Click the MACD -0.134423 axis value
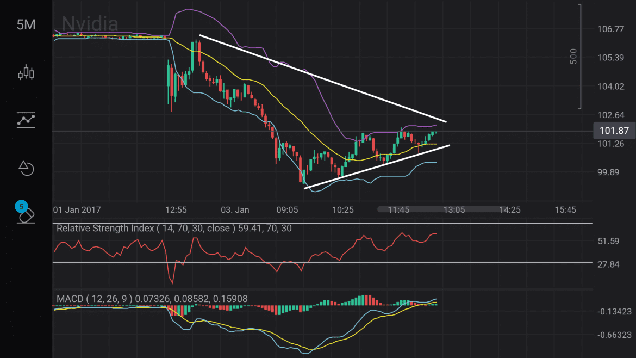636x358 pixels. pyautogui.click(x=614, y=312)
